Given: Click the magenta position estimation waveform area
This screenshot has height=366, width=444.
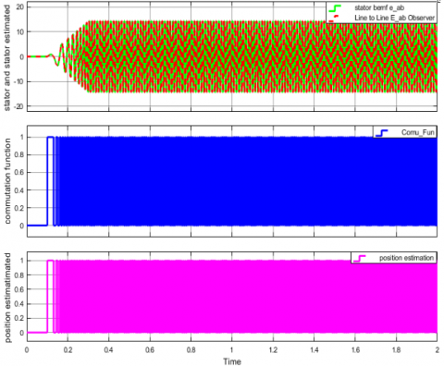Looking at the screenshot, I should [x=247, y=297].
